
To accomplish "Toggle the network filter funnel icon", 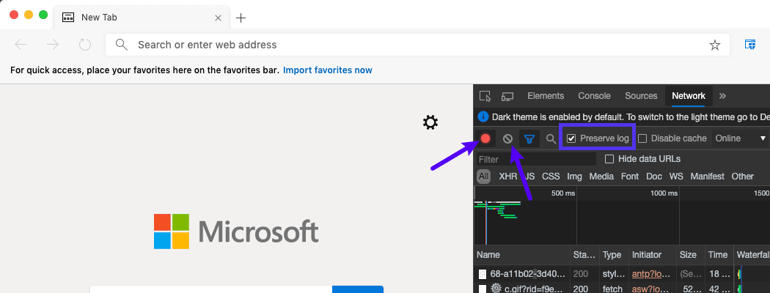I will [529, 138].
